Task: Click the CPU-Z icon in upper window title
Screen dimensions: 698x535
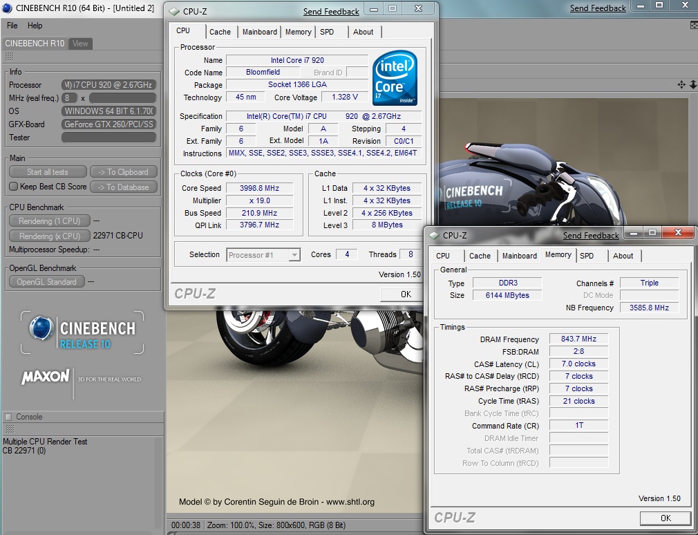Action: (174, 12)
